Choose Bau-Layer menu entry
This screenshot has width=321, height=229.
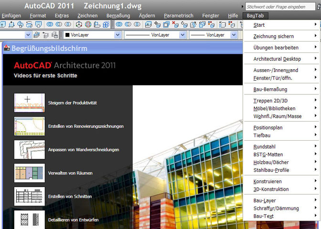tap(281, 200)
